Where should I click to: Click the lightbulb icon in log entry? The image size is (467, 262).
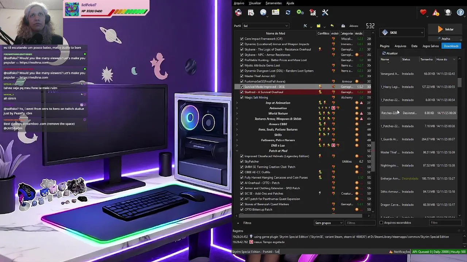251,237
